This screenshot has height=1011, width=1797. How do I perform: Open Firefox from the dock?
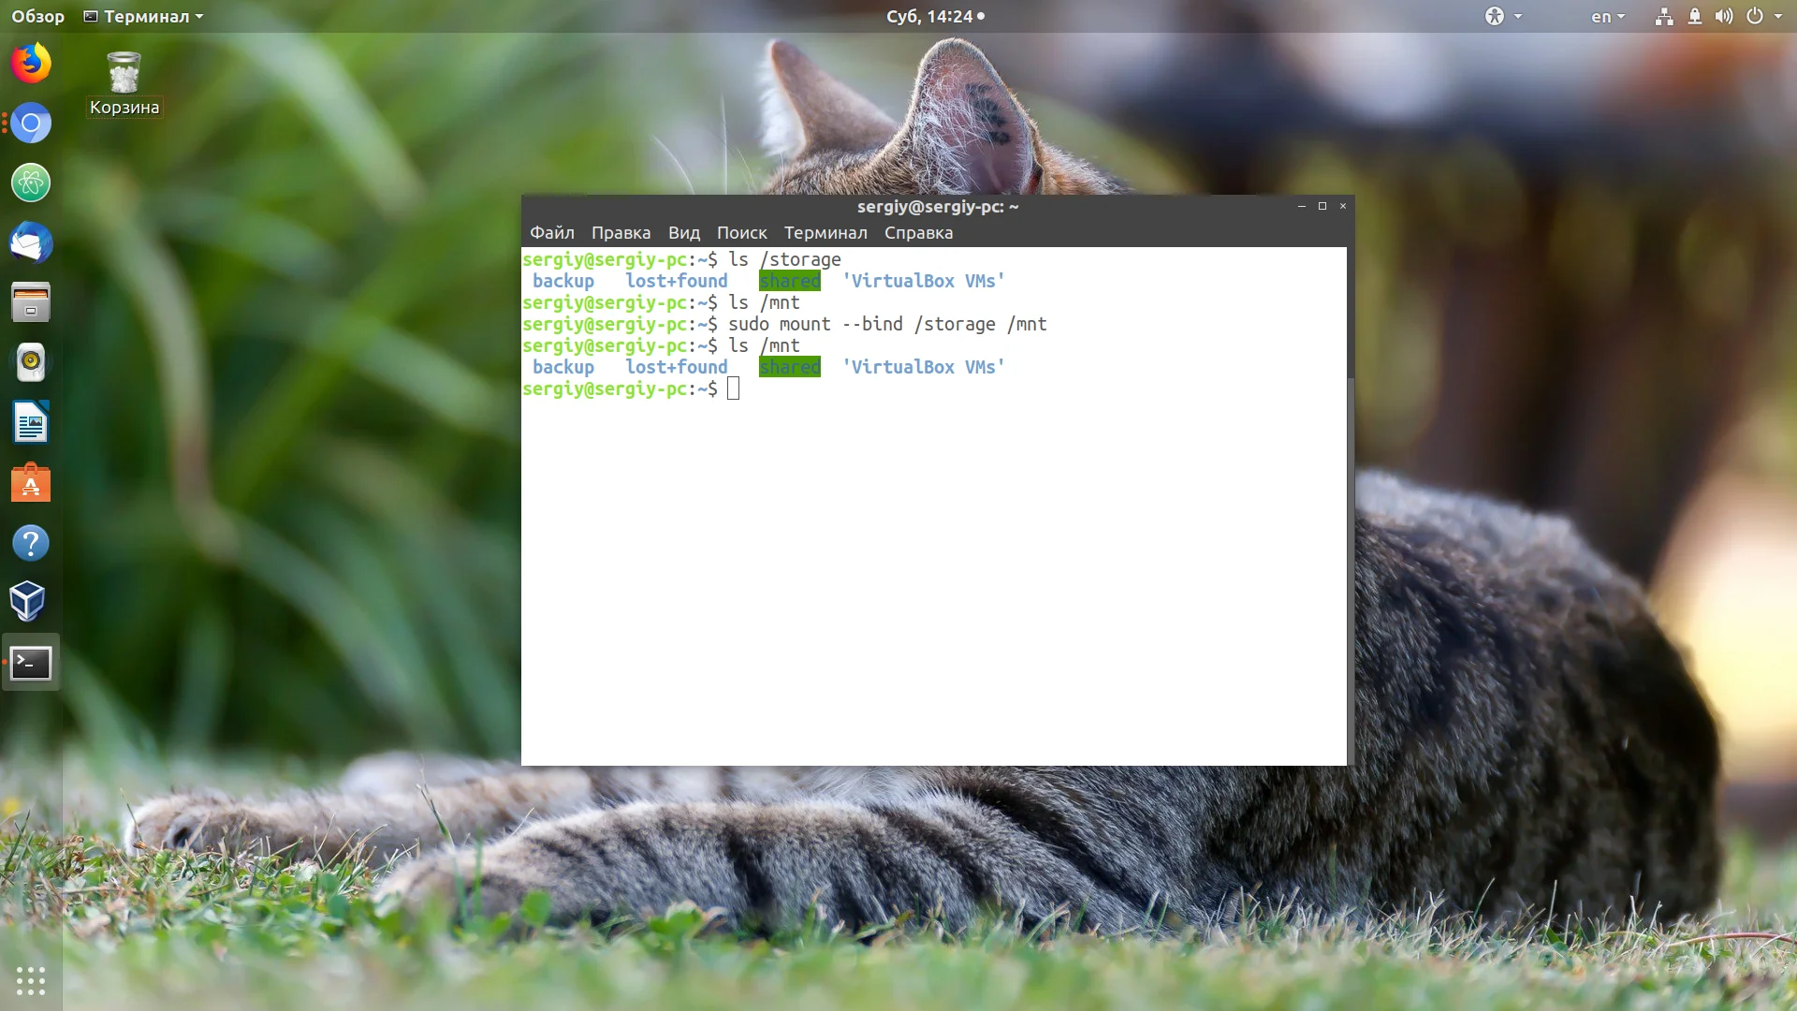(x=31, y=64)
